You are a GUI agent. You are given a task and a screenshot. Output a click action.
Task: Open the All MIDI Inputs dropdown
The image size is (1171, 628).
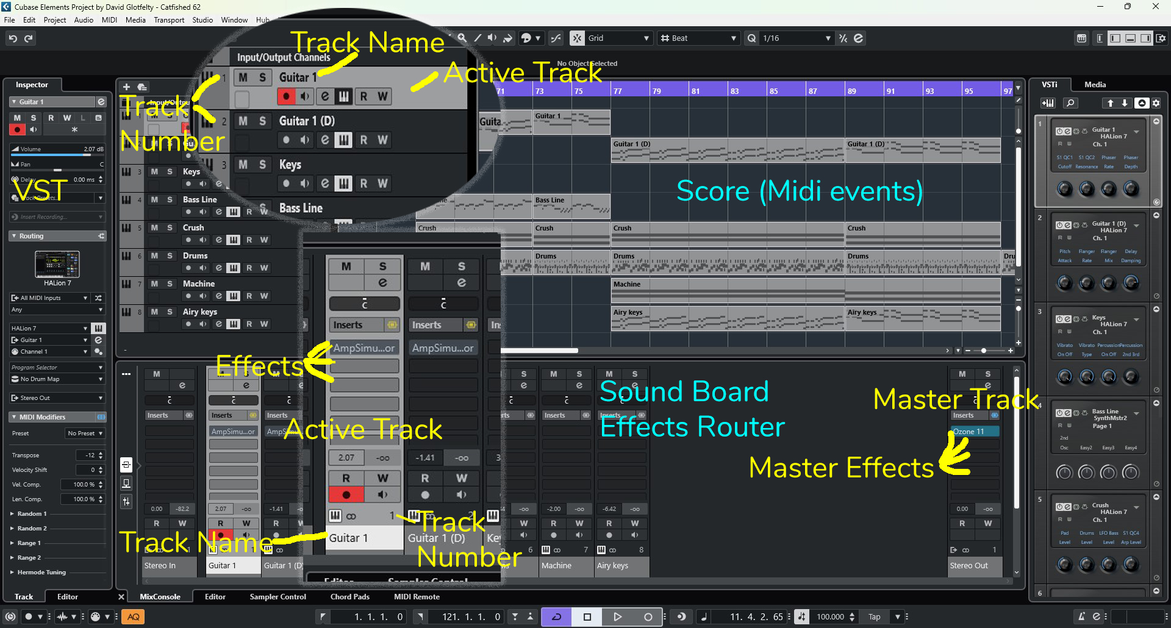point(50,298)
